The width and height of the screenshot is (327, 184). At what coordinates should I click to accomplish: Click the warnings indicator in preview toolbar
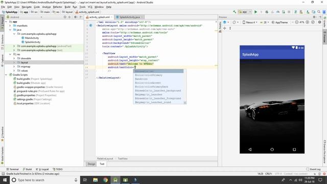[320, 22]
